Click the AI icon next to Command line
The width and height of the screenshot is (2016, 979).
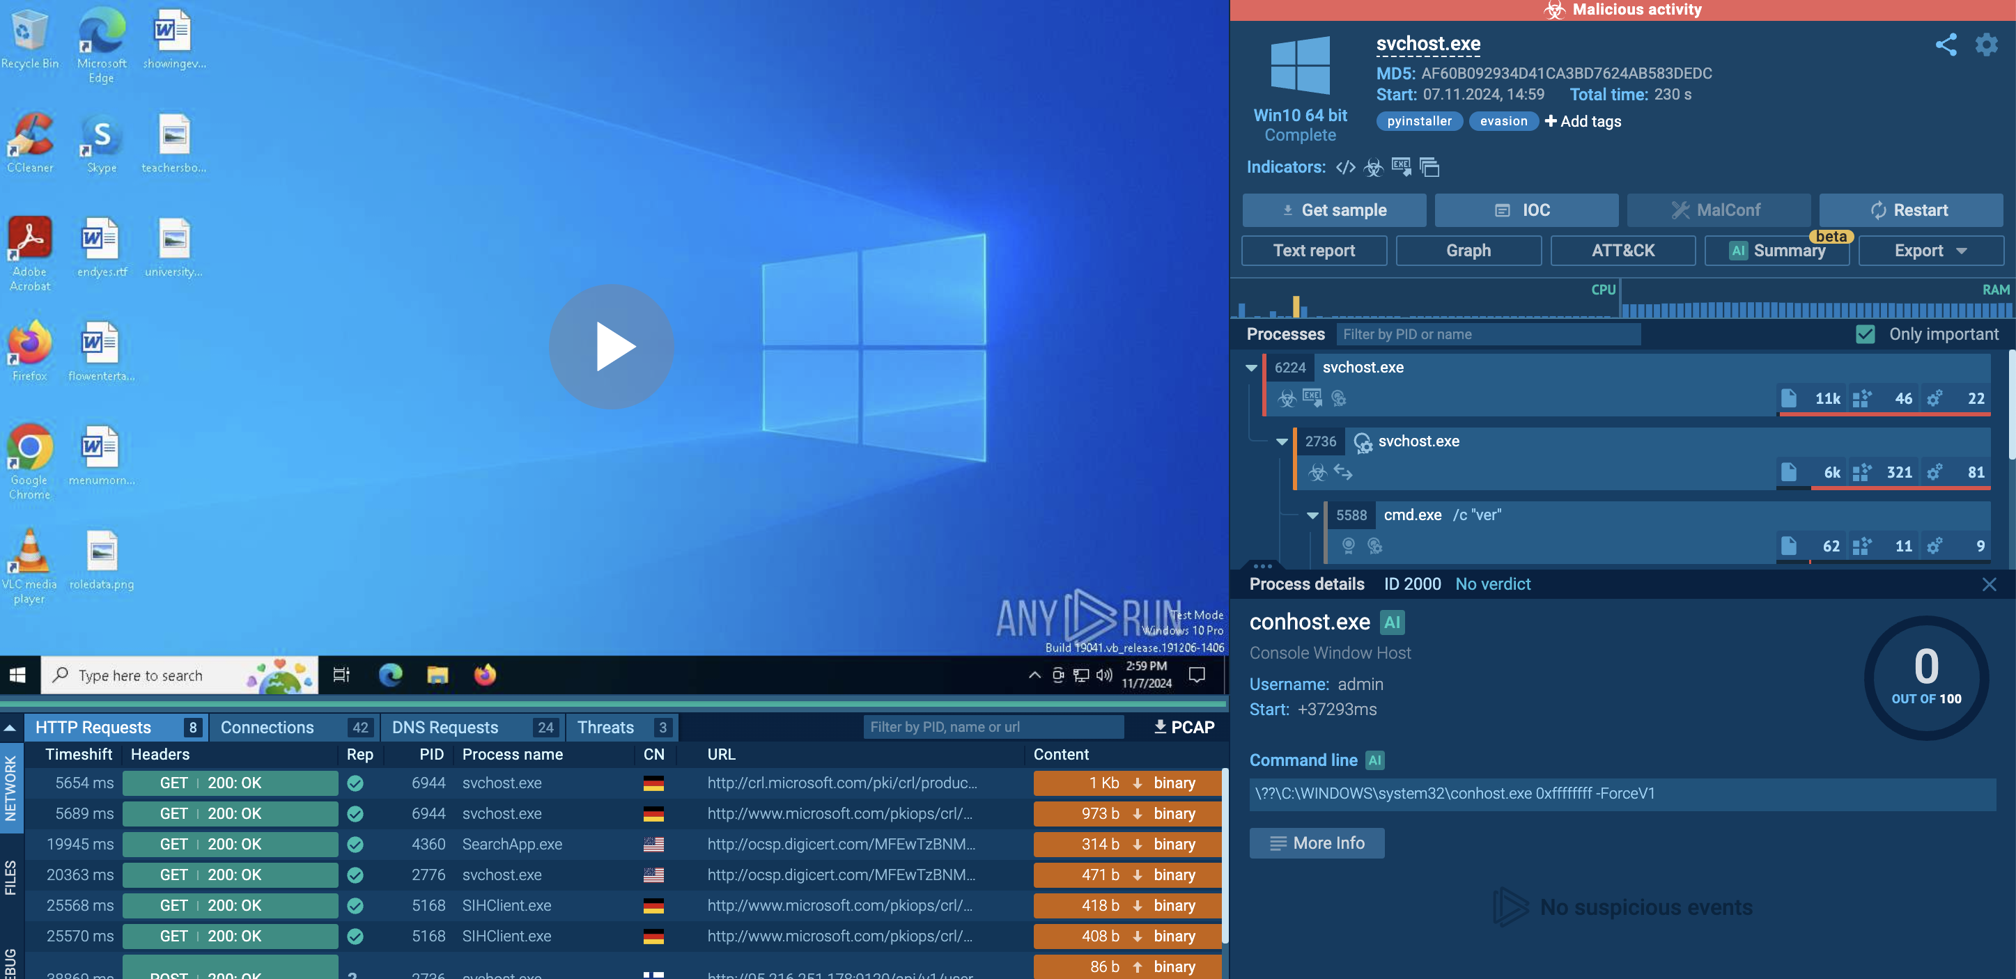[1374, 760]
